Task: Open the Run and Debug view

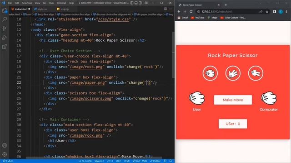Action: [5, 37]
